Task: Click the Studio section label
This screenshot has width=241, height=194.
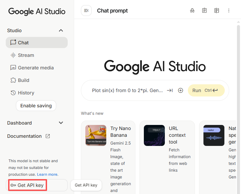Action: pos(14,30)
